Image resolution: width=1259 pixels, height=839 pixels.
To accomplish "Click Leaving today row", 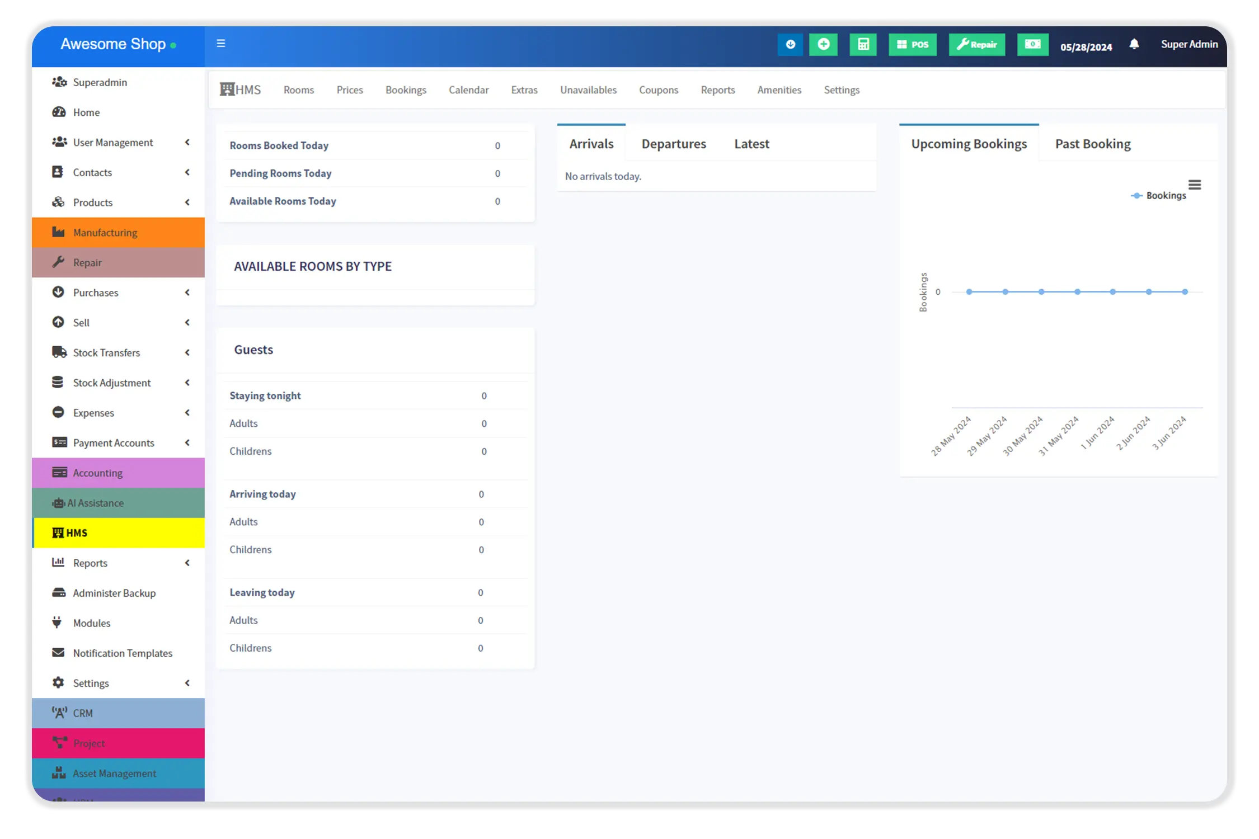I will pos(376,593).
